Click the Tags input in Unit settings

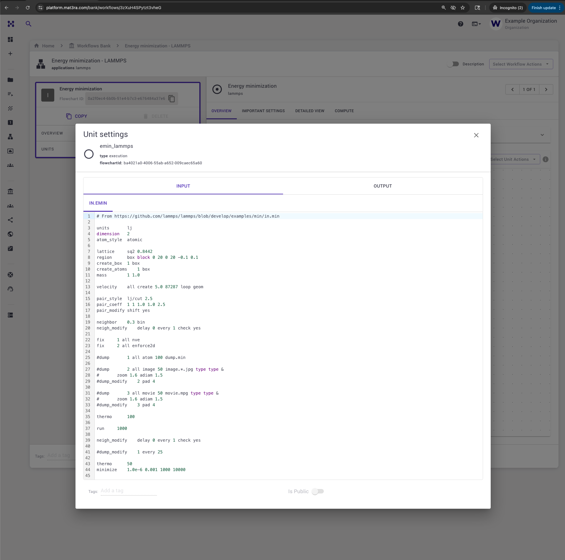(x=129, y=491)
